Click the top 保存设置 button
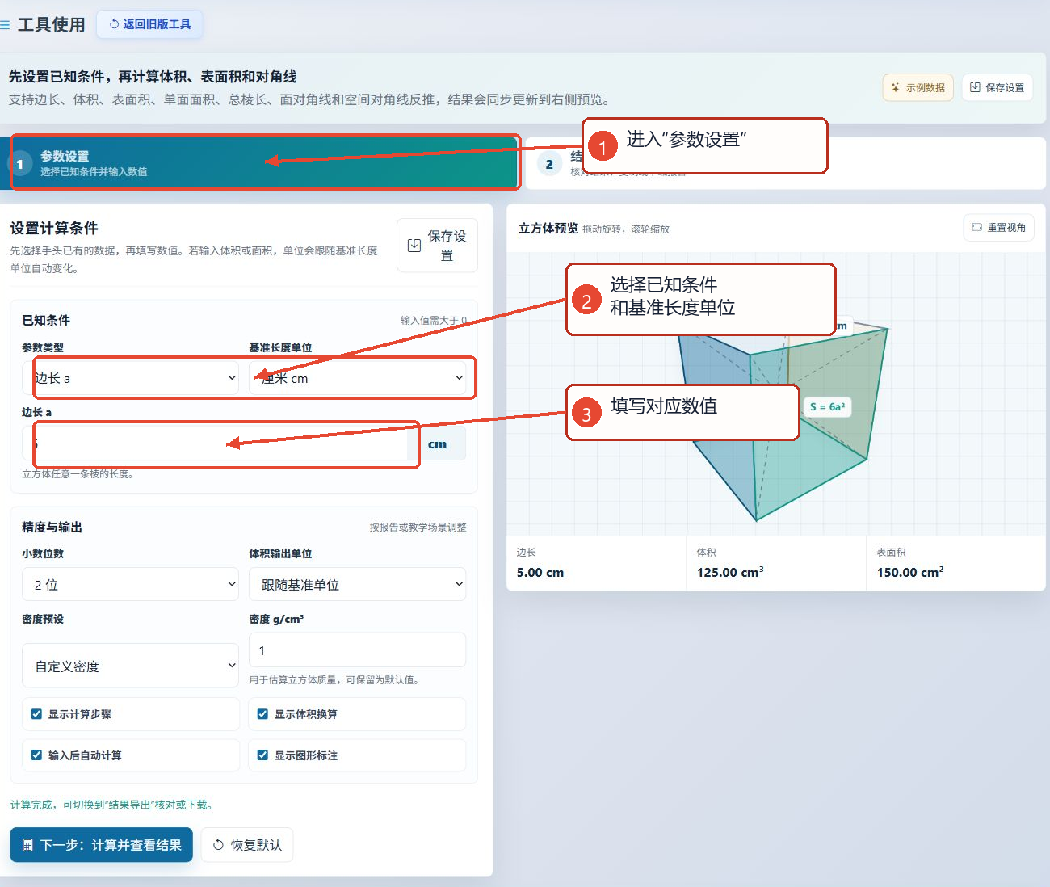Viewport: 1050px width, 887px height. pyautogui.click(x=997, y=87)
